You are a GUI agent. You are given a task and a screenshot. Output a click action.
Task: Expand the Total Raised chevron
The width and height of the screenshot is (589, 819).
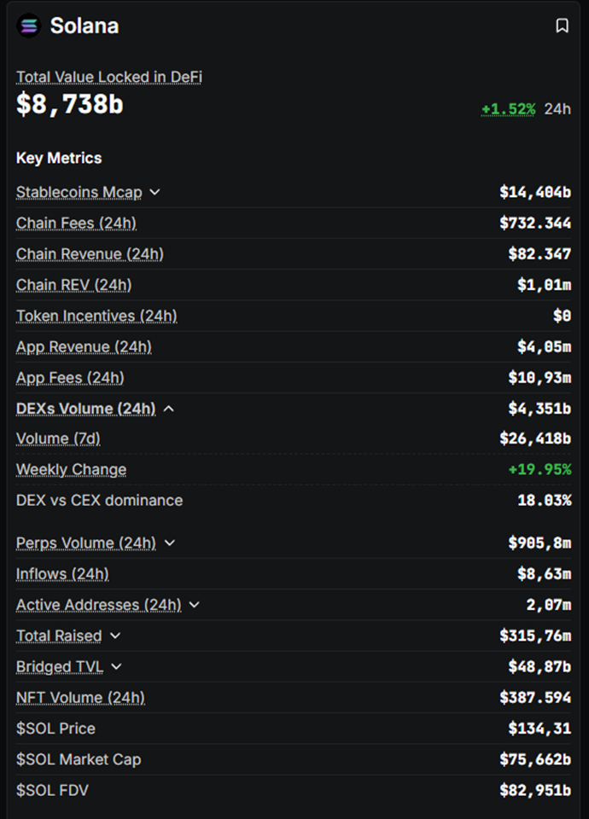coord(115,636)
